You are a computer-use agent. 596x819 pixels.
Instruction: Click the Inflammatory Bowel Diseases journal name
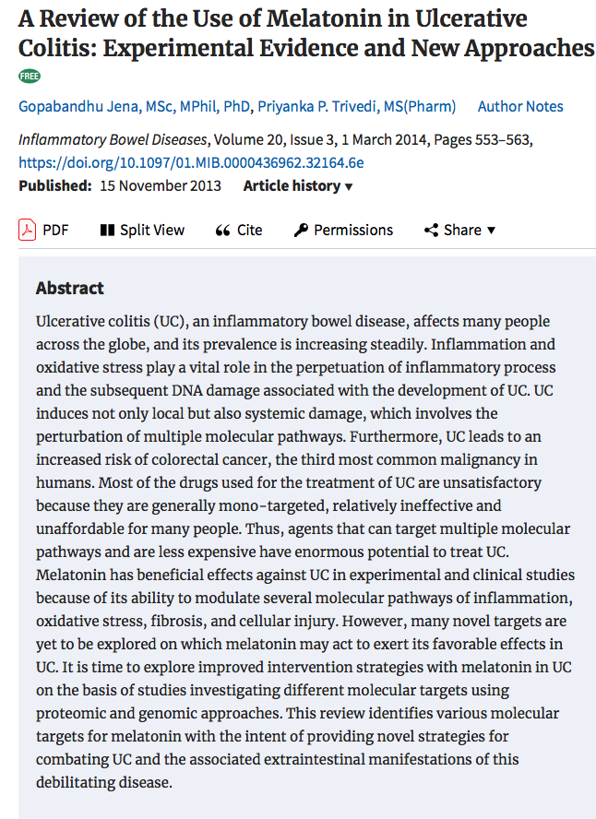[113, 140]
